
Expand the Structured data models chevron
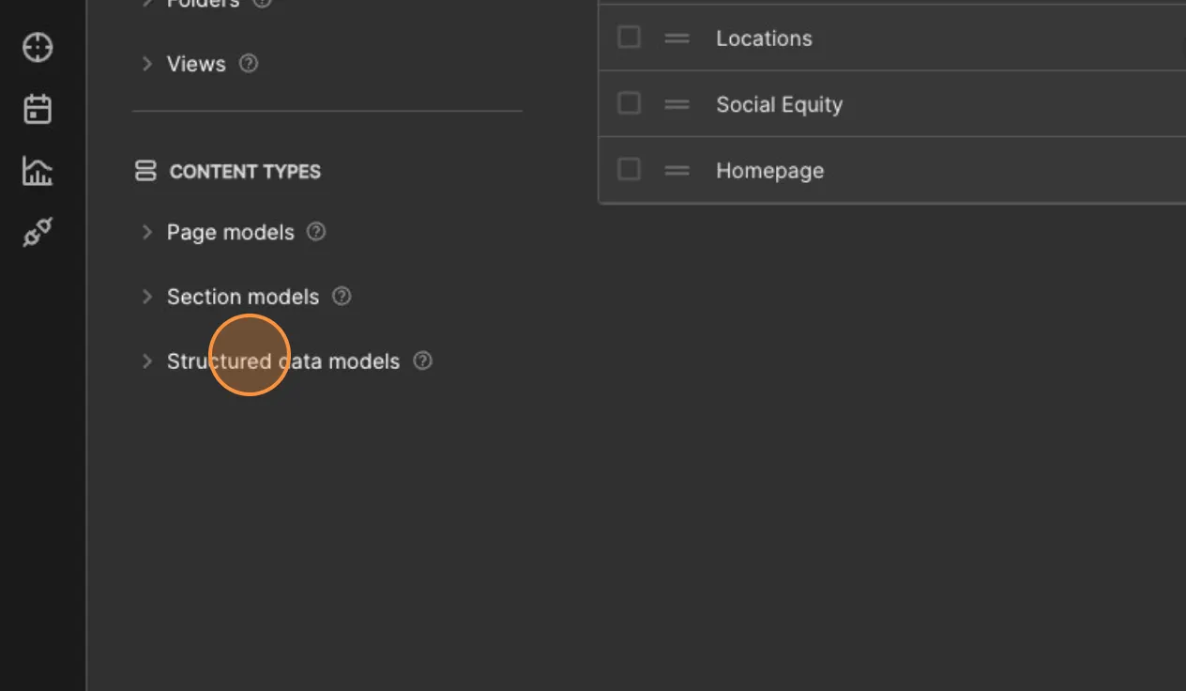click(146, 361)
